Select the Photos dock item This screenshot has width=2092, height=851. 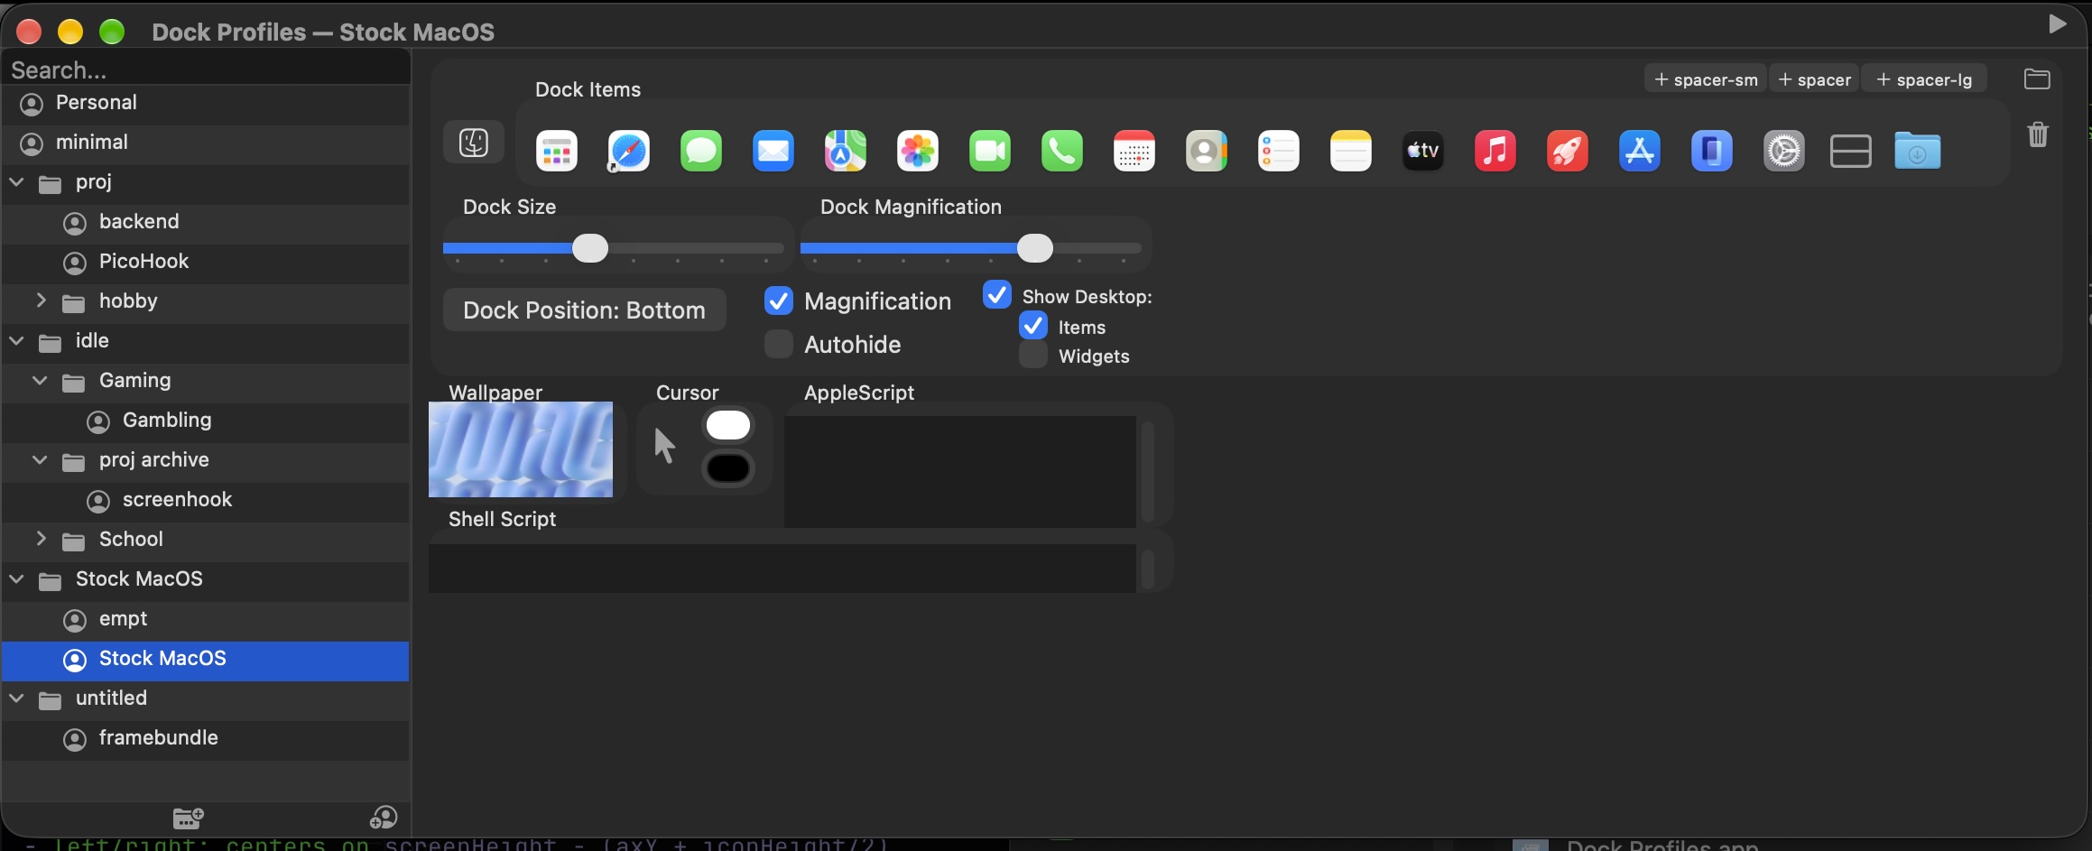[918, 151]
